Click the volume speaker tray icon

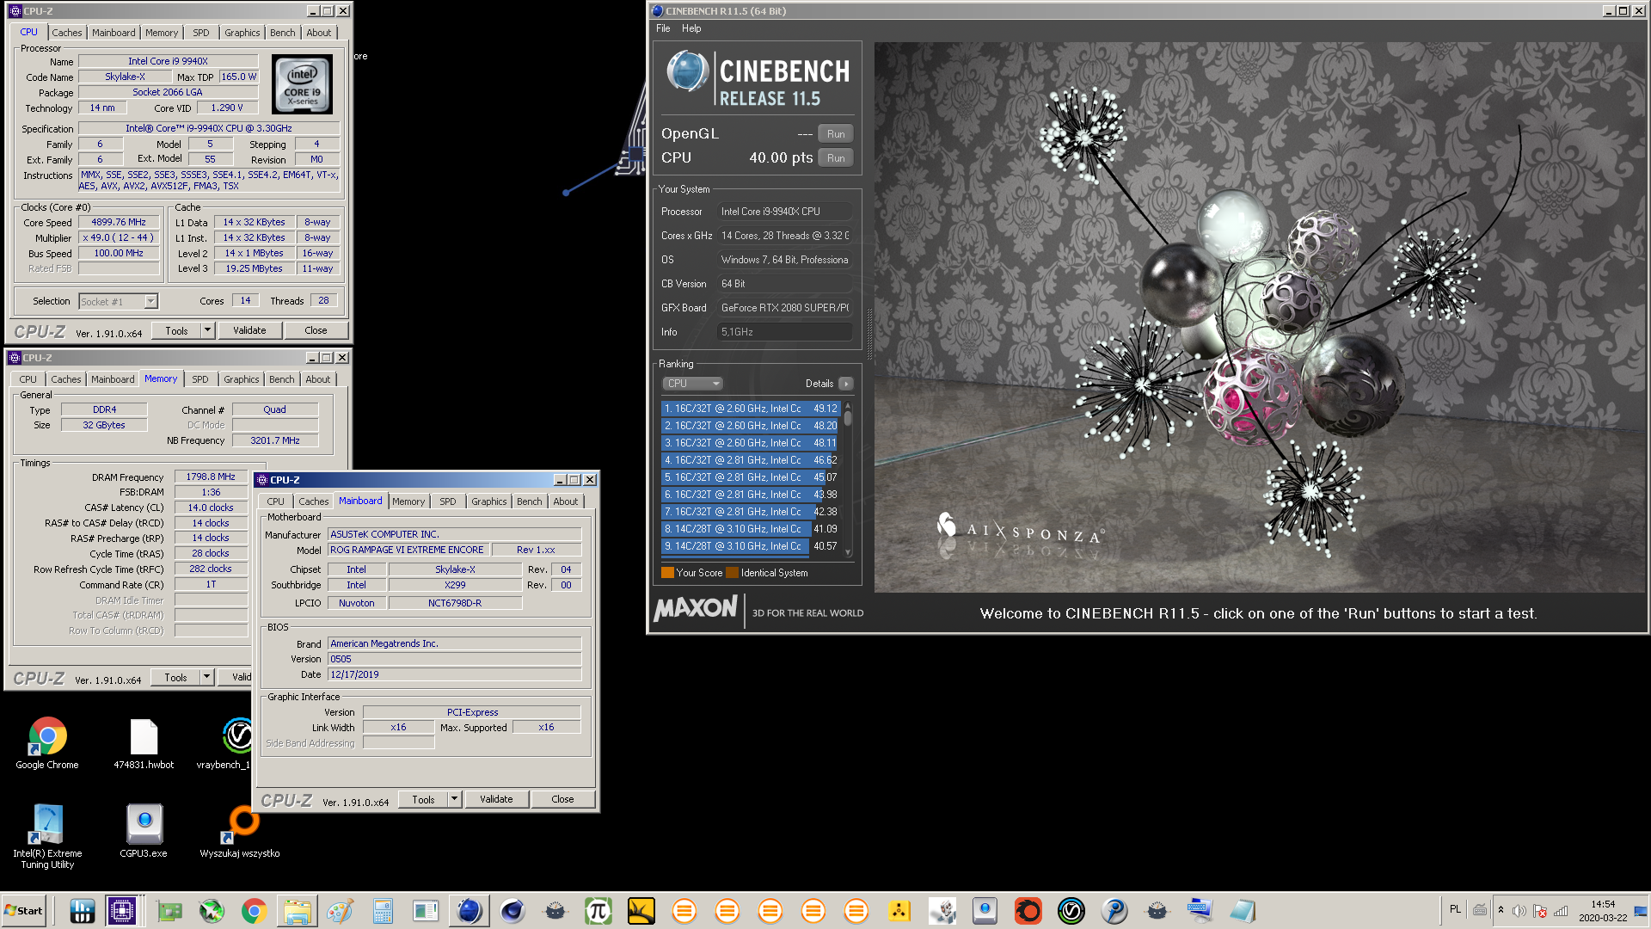pyautogui.click(x=1519, y=911)
